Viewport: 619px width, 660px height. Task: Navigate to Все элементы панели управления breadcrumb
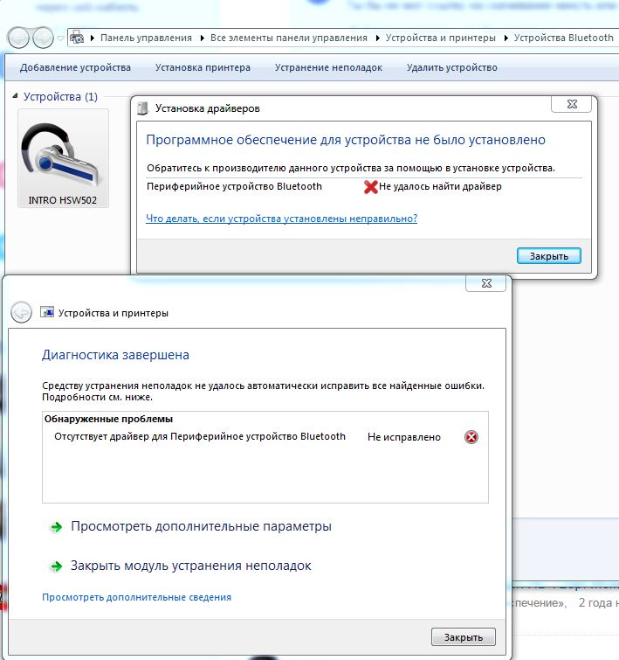point(288,38)
